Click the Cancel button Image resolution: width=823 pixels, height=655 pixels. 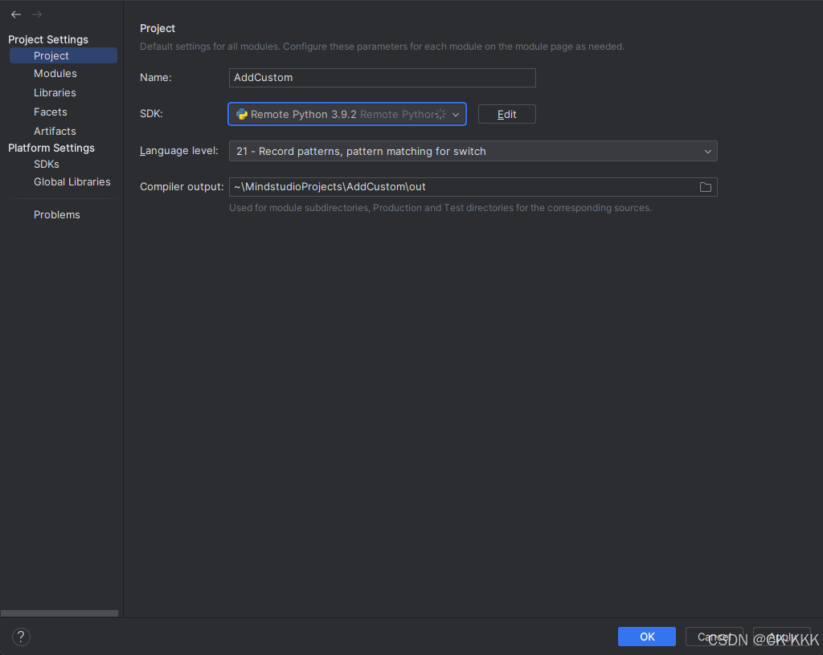(x=714, y=637)
